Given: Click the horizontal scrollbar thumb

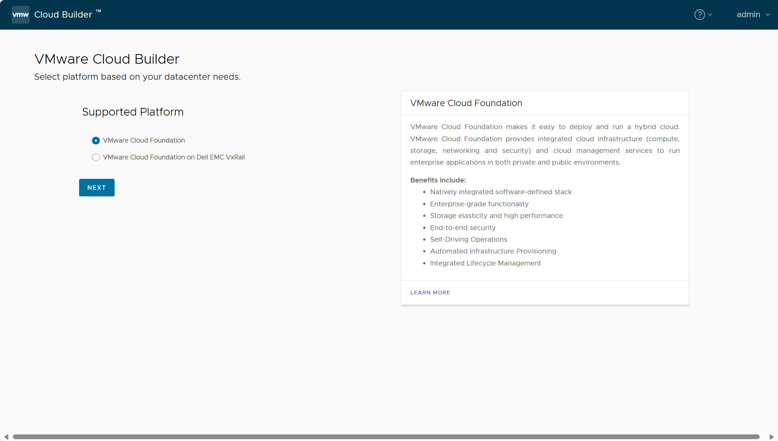Looking at the screenshot, I should 386,437.
